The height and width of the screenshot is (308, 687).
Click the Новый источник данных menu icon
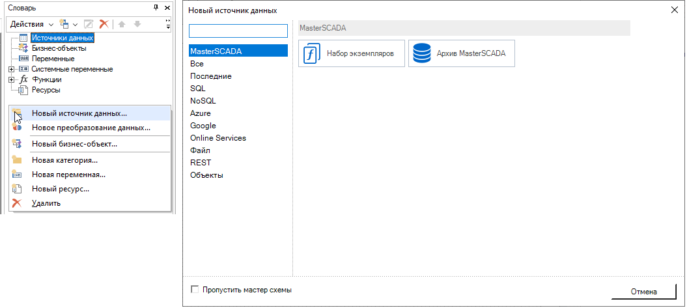pyautogui.click(x=17, y=113)
